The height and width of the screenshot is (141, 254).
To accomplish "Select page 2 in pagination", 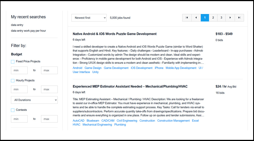I will [x=213, y=18].
